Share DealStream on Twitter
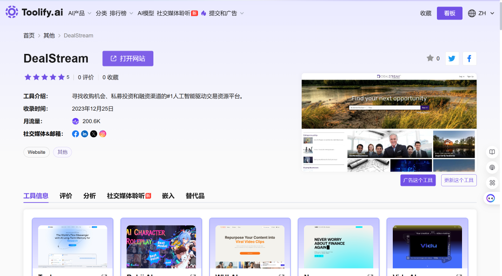Viewport: 502px width, 276px height. pos(452,58)
